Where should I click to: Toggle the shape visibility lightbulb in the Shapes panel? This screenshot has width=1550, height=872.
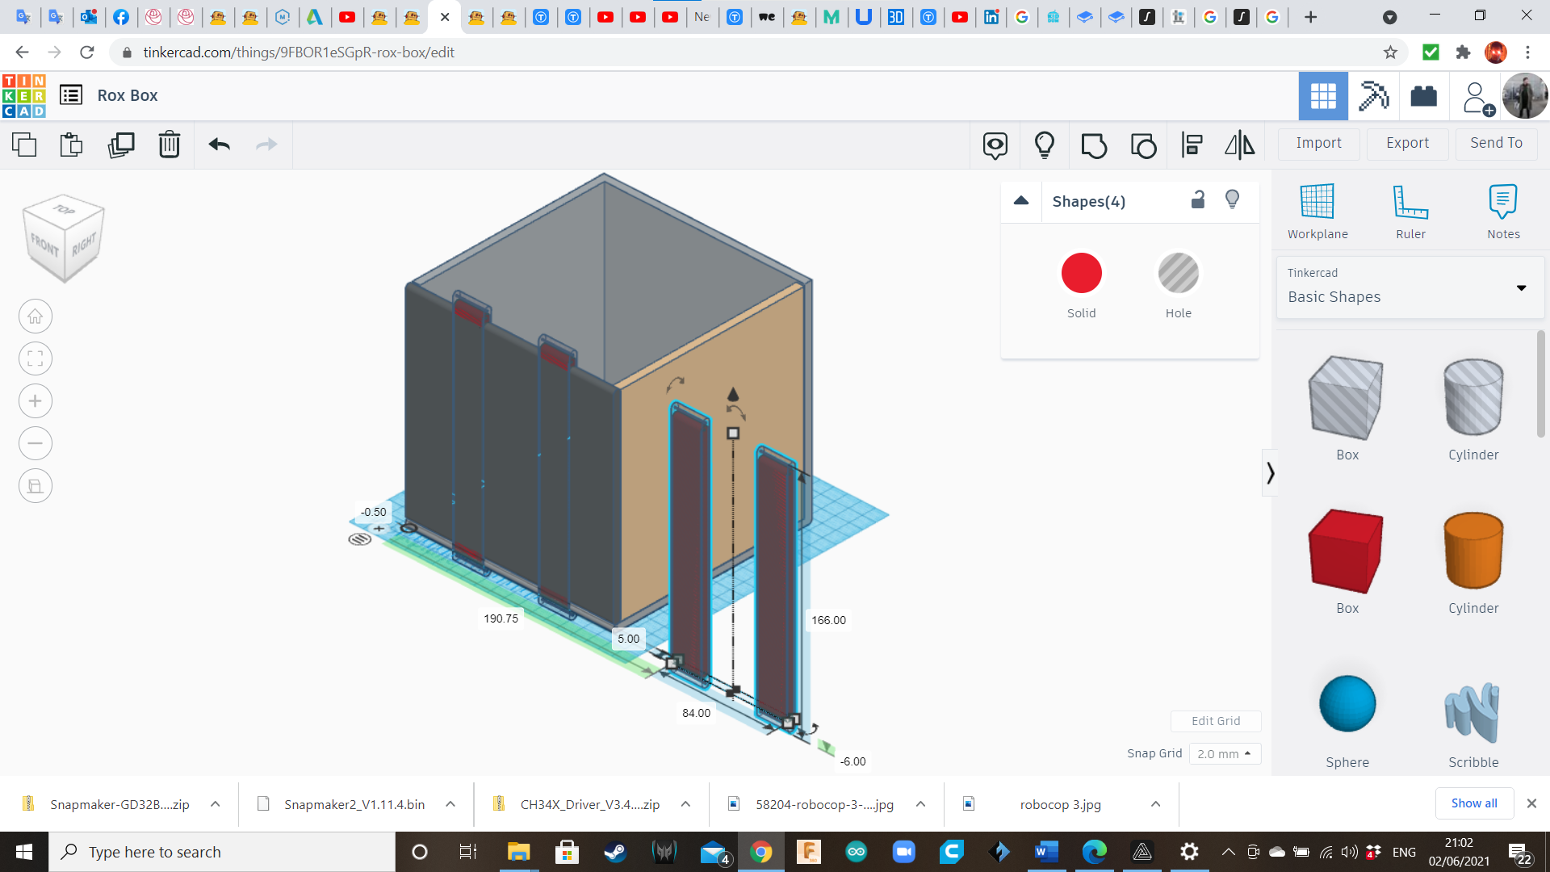1232,200
